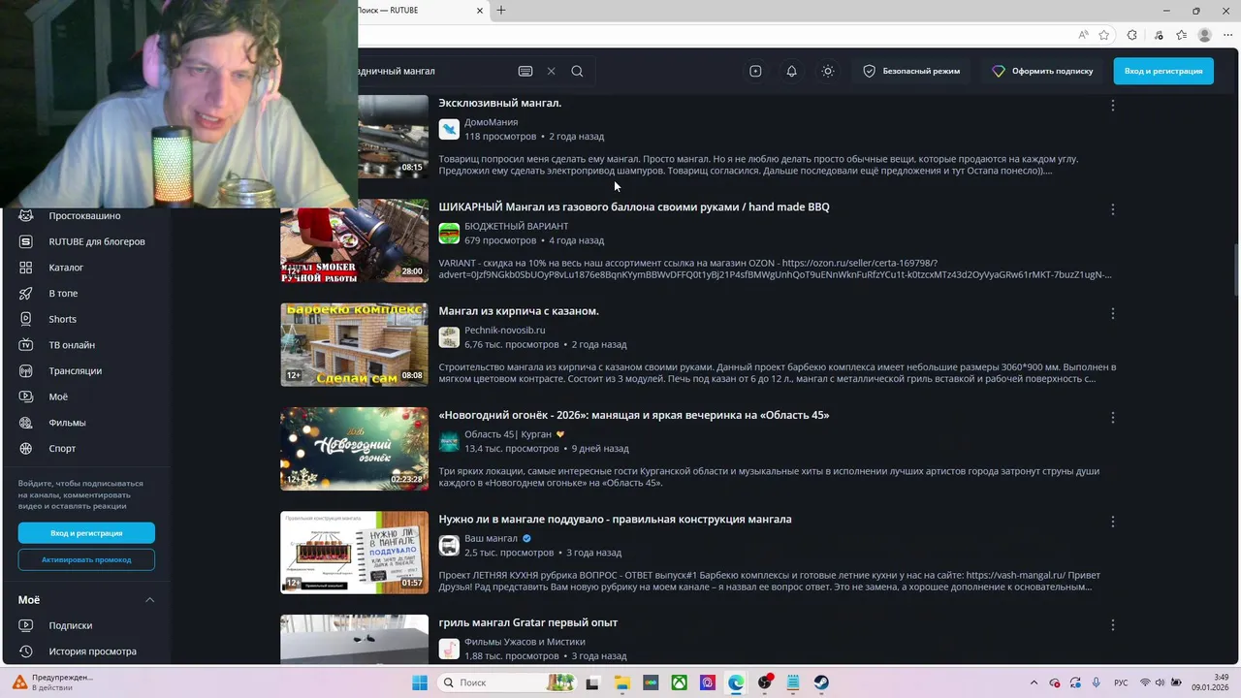
Task: Open the notifications bell
Action: click(x=791, y=71)
